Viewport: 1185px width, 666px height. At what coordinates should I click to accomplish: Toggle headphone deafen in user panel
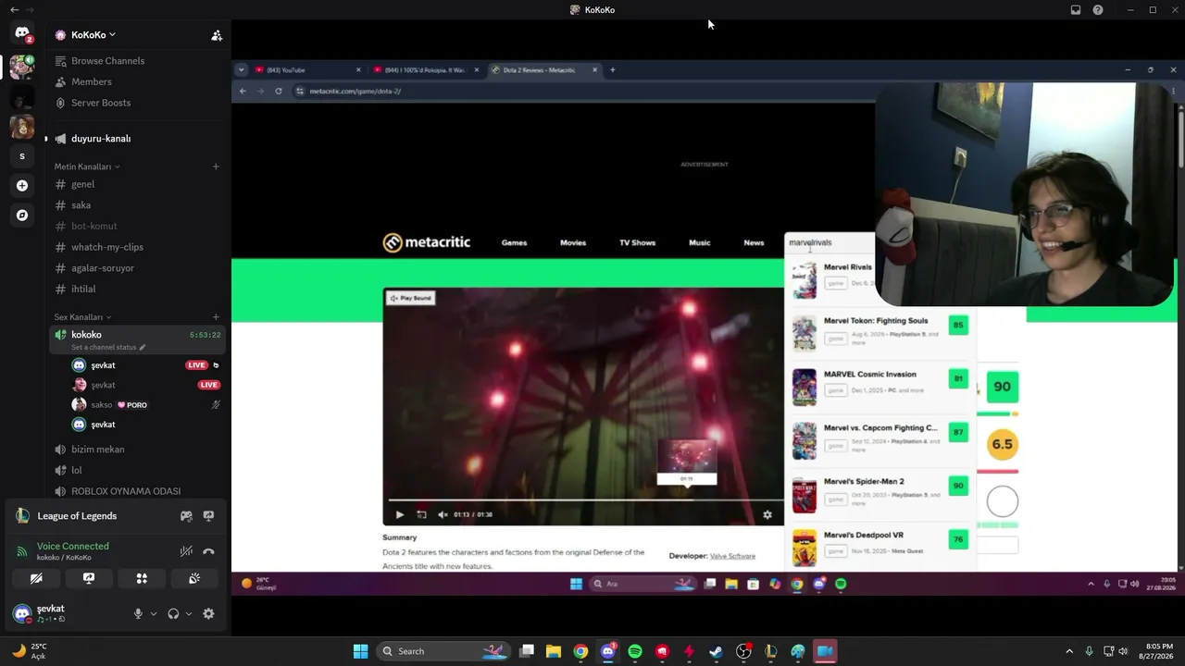pos(173,613)
